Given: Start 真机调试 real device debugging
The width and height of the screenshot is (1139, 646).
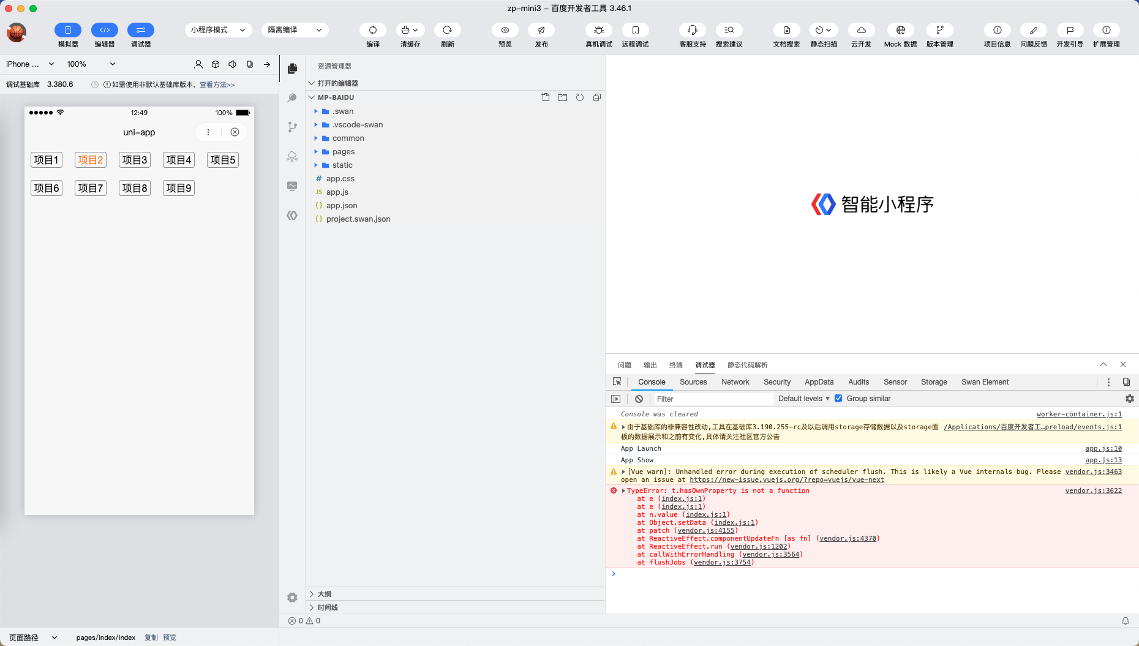Looking at the screenshot, I should click(x=598, y=30).
